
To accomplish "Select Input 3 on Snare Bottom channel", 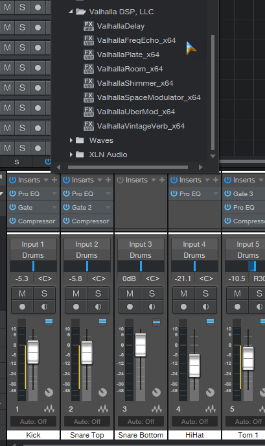I will point(141,244).
